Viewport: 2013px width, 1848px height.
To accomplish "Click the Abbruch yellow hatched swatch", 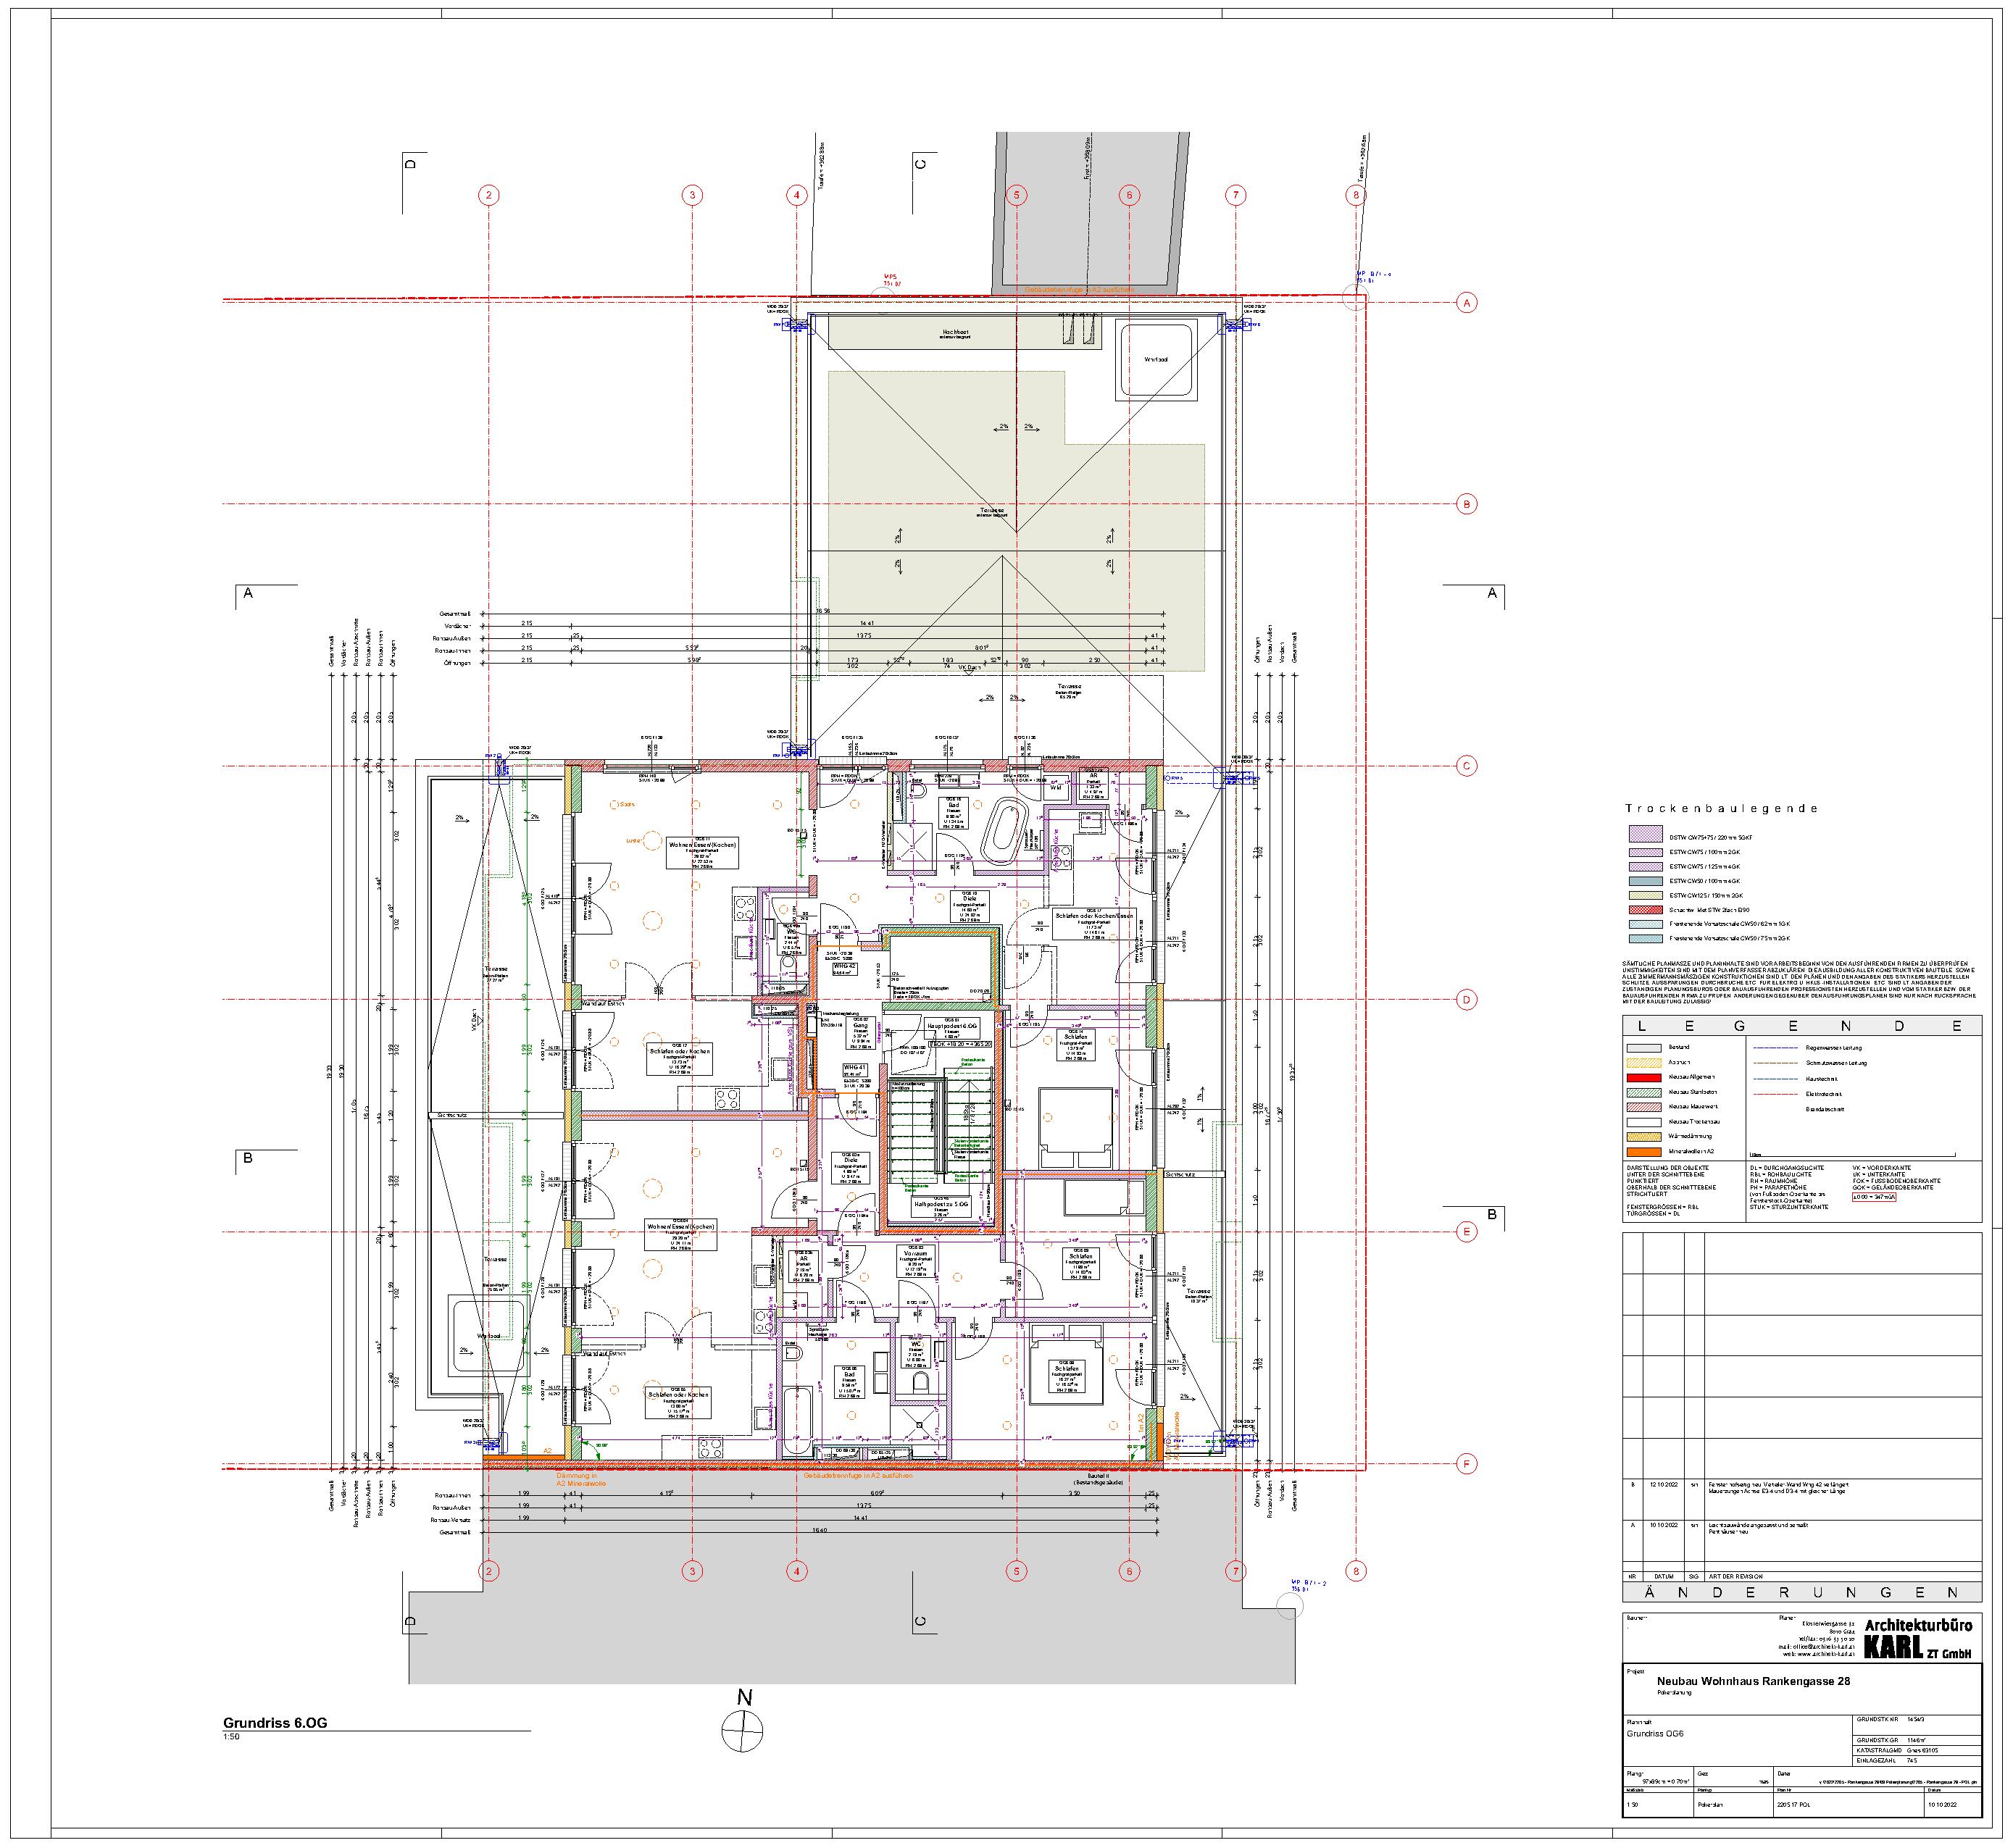I will (1646, 1062).
